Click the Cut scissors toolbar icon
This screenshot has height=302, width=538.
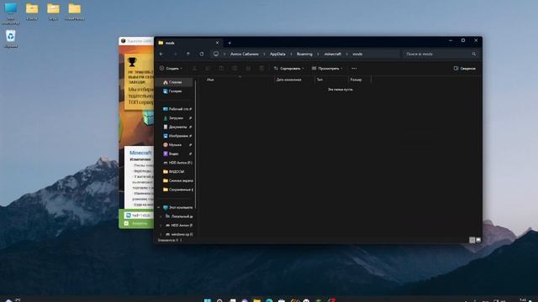point(194,69)
